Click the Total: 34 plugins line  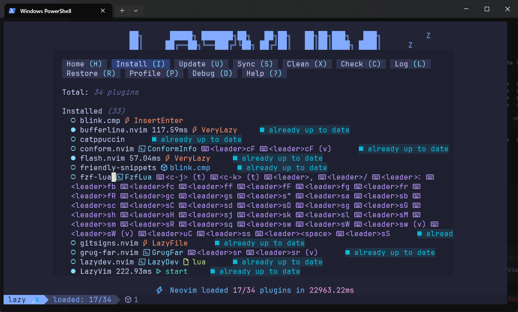tap(100, 92)
